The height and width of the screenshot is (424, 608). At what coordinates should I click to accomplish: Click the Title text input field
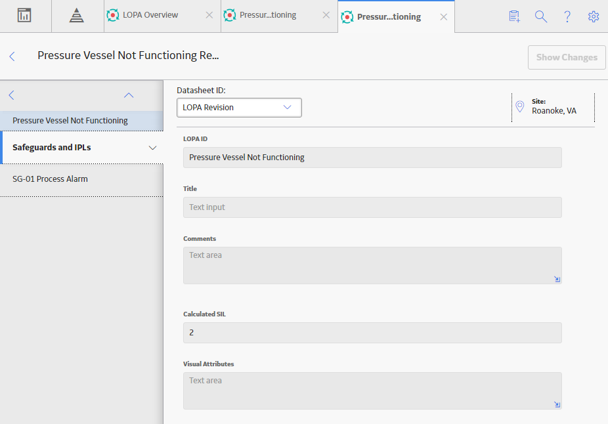point(372,207)
